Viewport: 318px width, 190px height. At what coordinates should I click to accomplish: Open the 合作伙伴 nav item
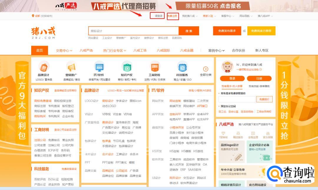(238, 51)
